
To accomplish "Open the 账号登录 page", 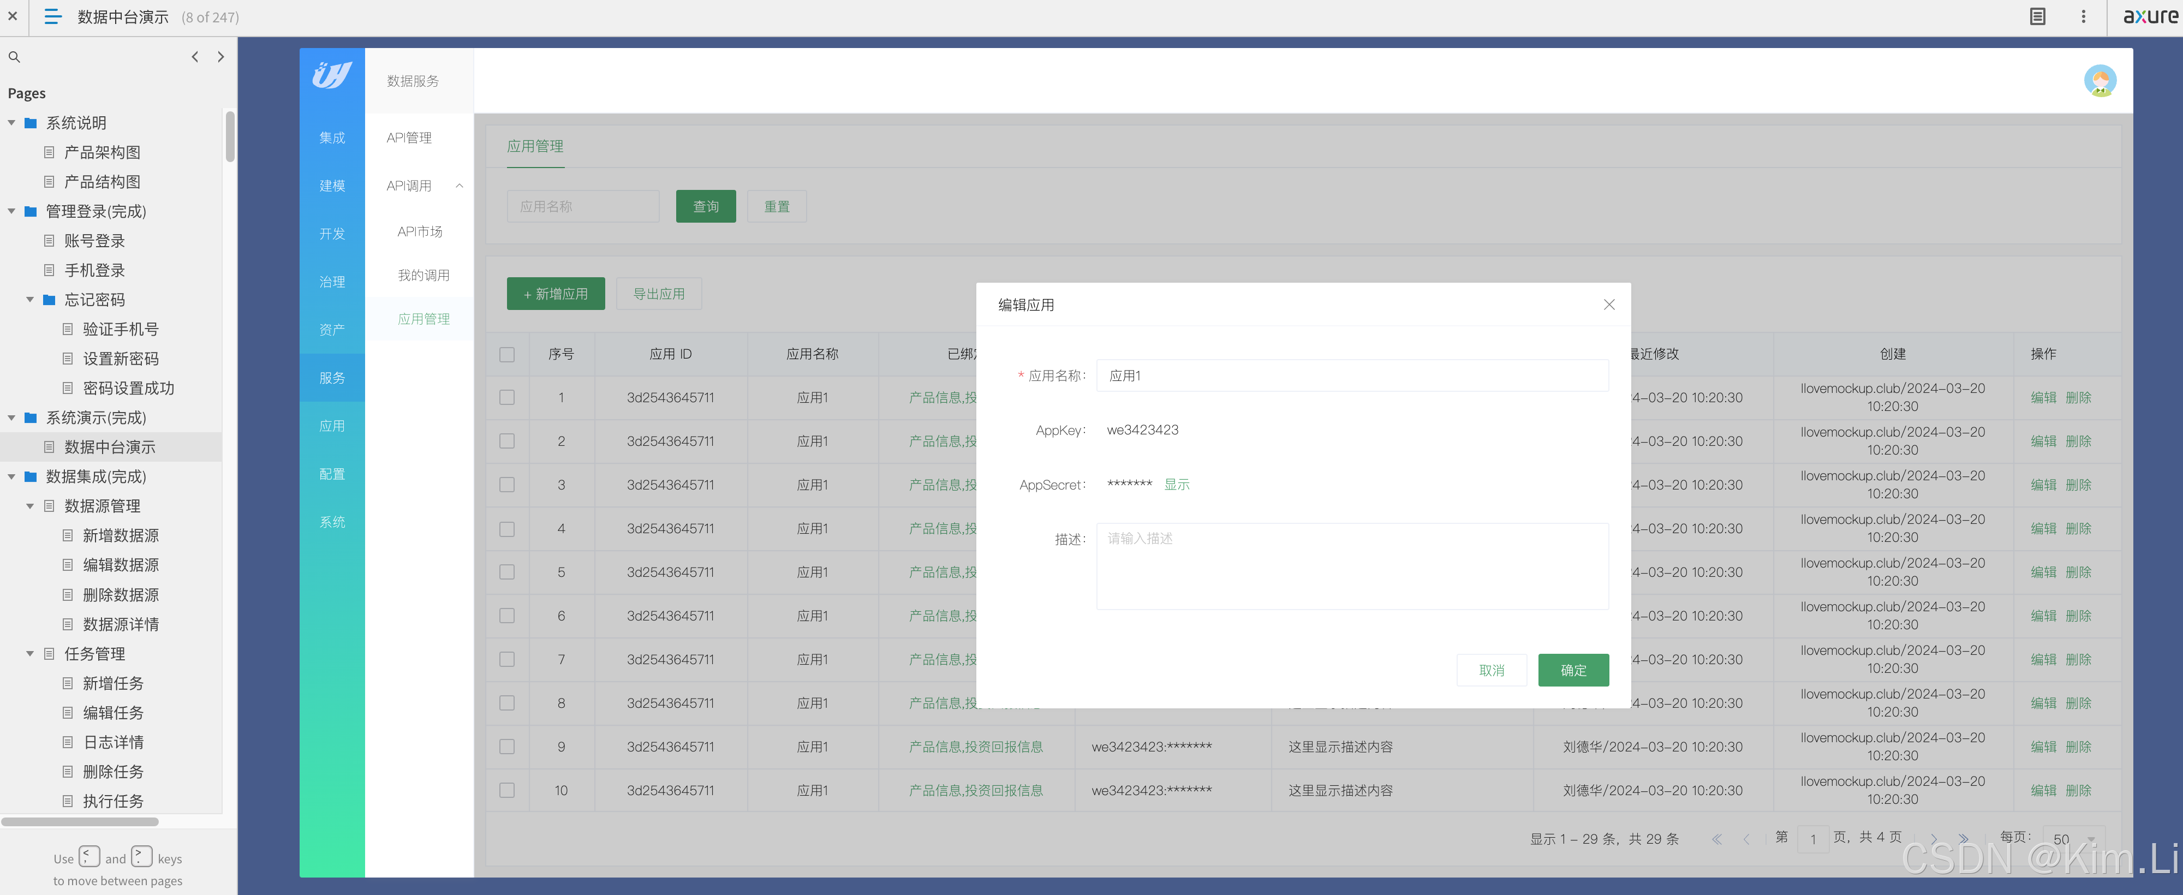I will [94, 241].
